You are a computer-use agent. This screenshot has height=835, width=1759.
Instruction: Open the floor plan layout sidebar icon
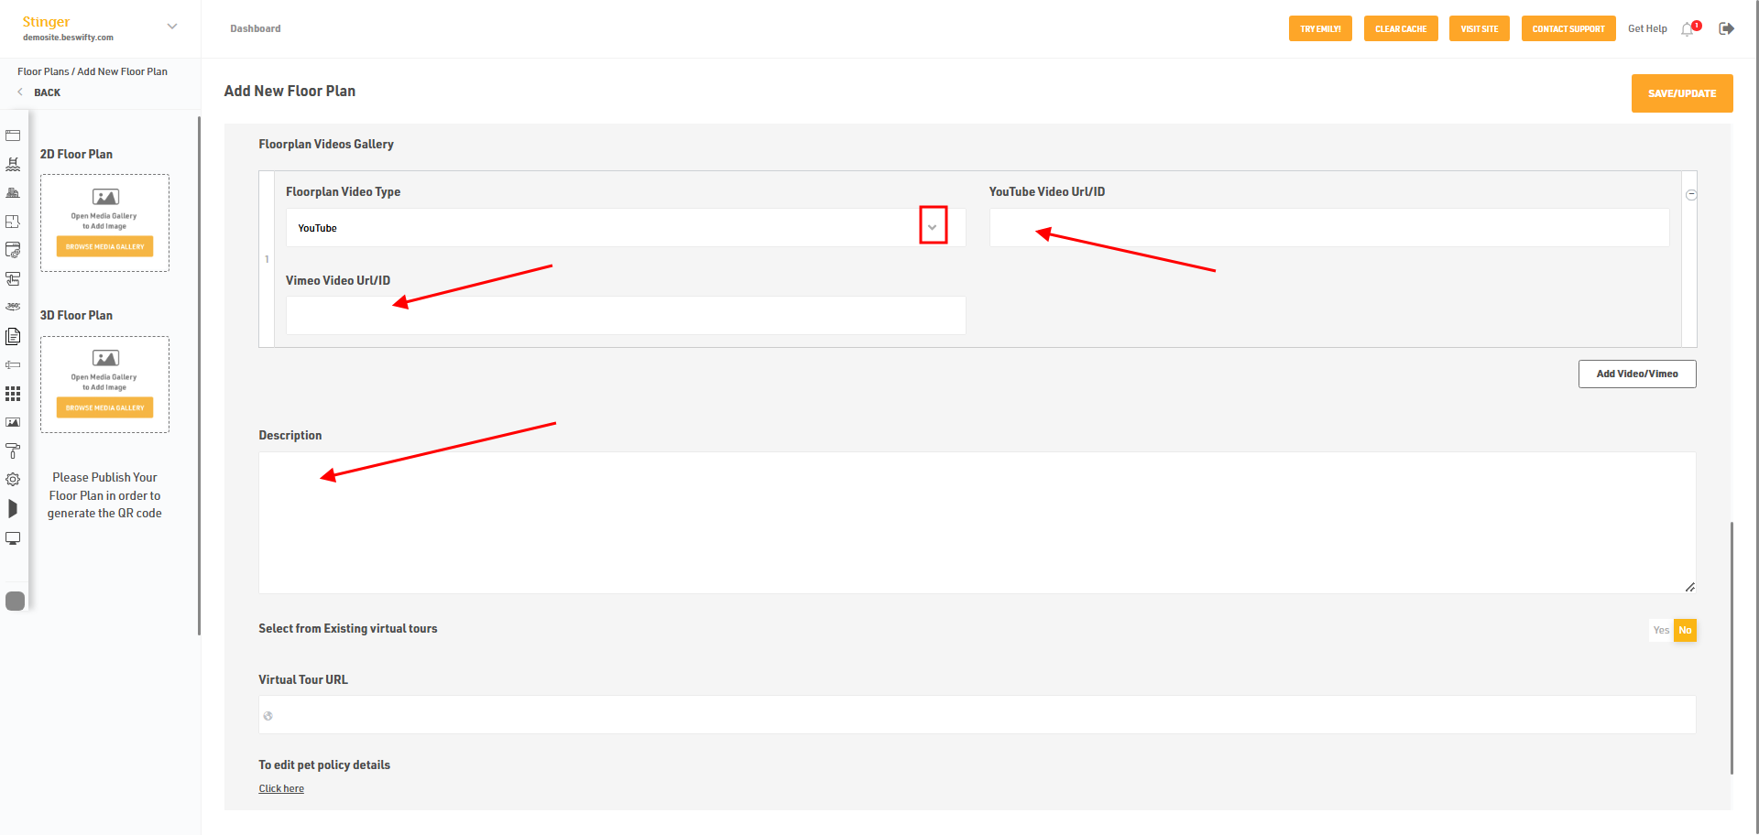click(x=13, y=222)
